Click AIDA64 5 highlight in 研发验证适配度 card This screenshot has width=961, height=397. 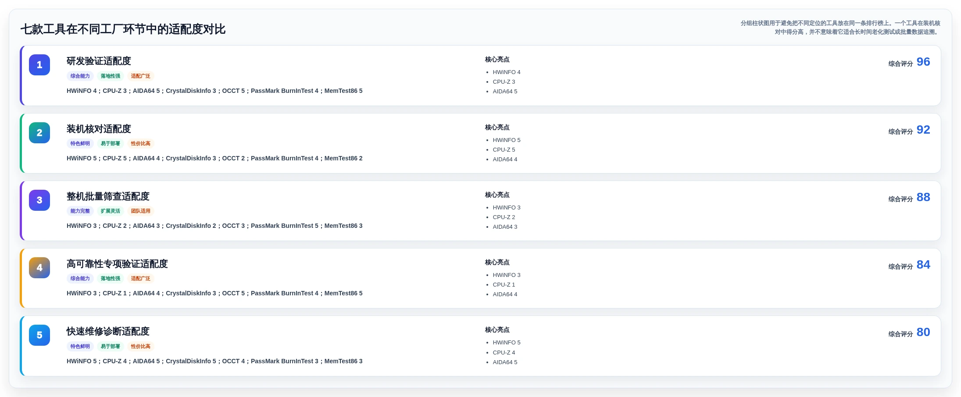505,92
